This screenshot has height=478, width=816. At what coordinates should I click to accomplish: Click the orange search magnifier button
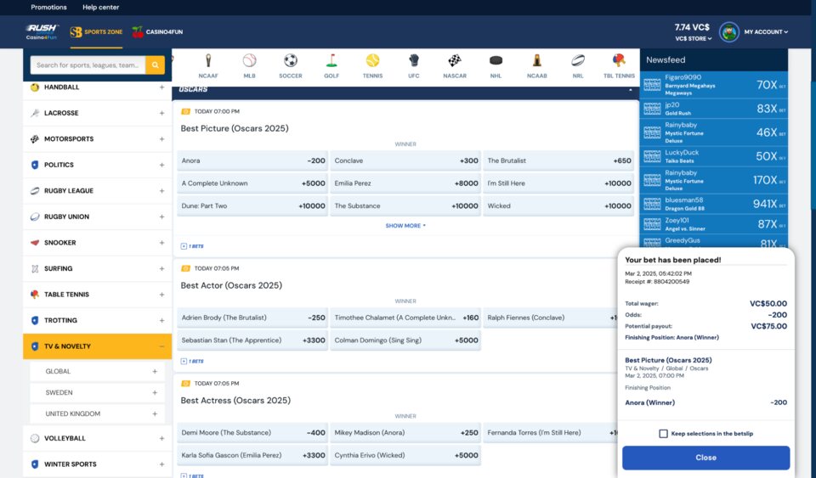click(x=155, y=65)
